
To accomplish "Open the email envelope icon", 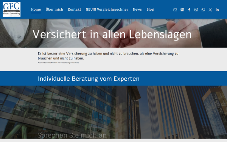I will [x=175, y=10].
